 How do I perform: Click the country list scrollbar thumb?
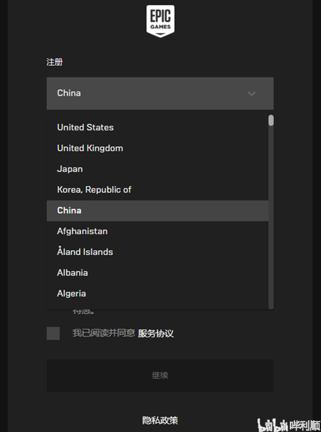click(271, 120)
